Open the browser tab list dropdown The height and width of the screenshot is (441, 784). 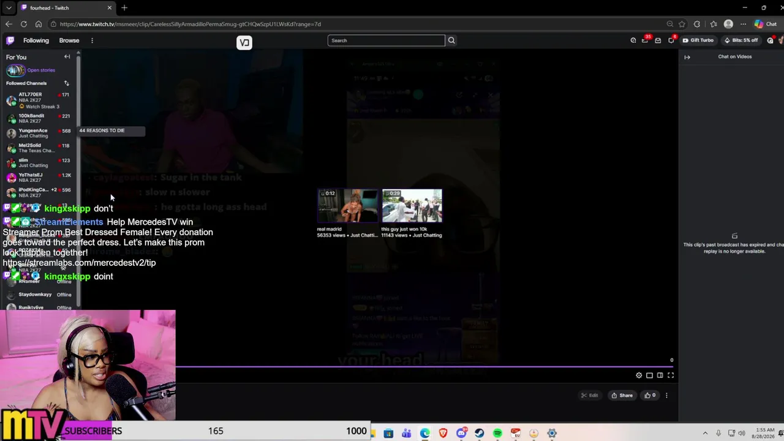coord(9,8)
